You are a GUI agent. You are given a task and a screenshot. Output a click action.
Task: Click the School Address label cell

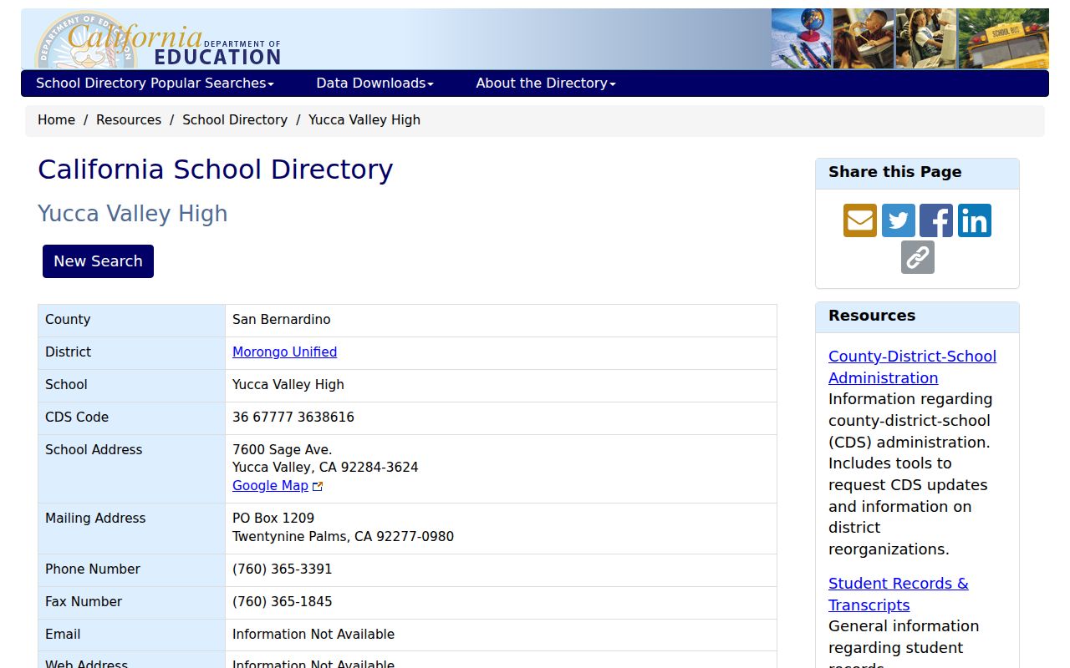coord(131,468)
